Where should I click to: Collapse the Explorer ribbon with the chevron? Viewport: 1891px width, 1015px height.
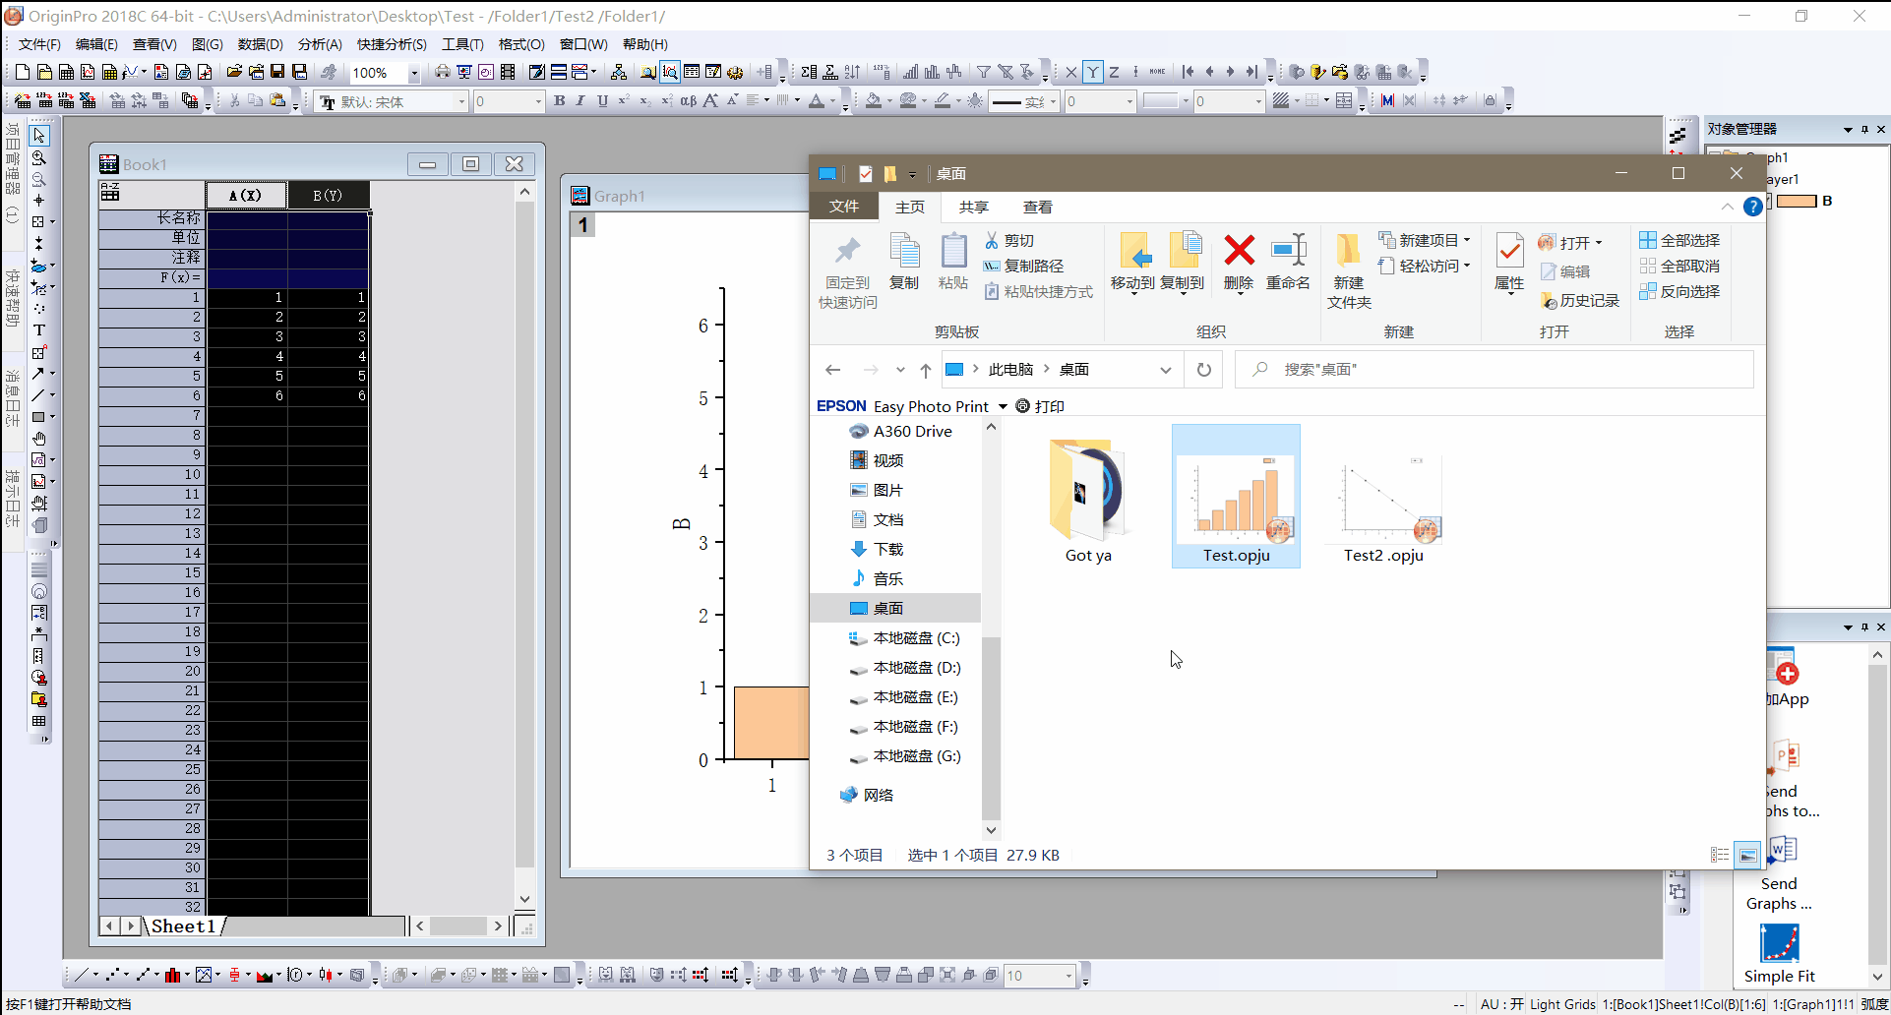pyautogui.click(x=1728, y=207)
